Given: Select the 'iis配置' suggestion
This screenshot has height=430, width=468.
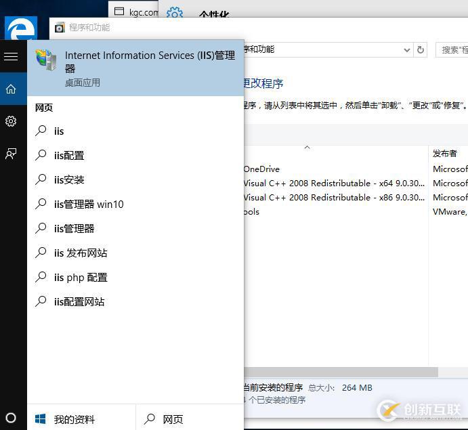Looking at the screenshot, I should (x=135, y=156).
